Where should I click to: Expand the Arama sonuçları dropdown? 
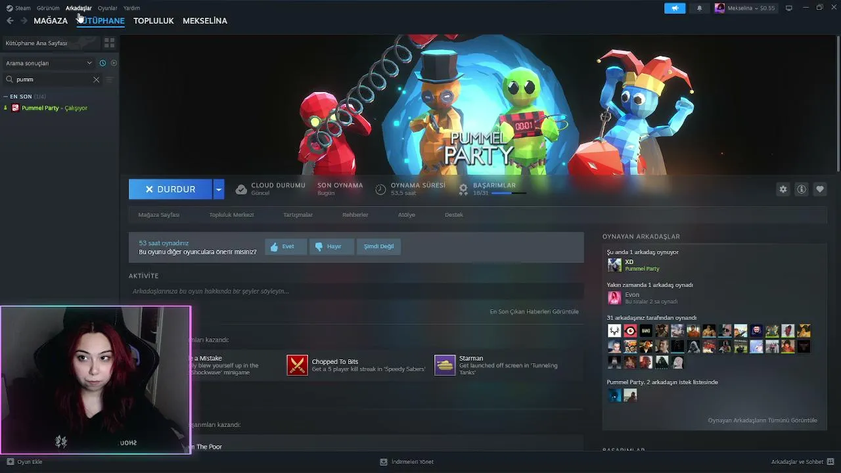pos(49,63)
